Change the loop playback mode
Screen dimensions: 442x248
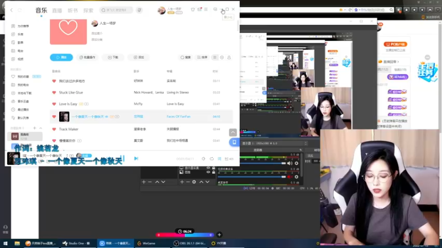click(x=212, y=159)
